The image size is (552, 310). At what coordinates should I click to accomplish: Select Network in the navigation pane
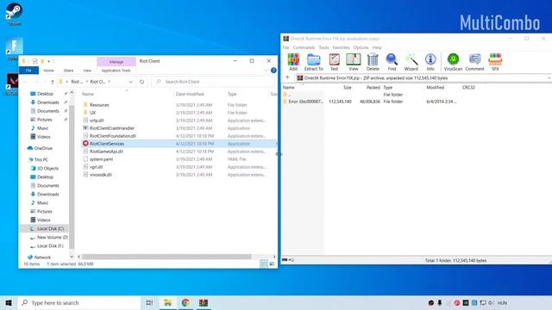(x=39, y=257)
